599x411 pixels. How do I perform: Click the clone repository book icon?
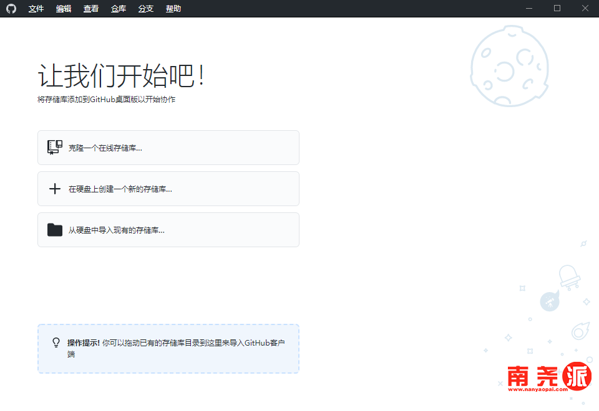(x=55, y=148)
